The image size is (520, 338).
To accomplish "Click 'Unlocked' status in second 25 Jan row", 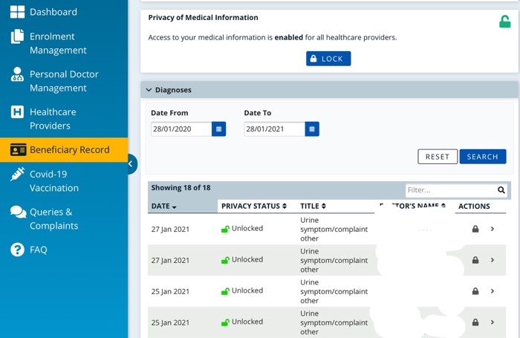I will [x=247, y=322].
